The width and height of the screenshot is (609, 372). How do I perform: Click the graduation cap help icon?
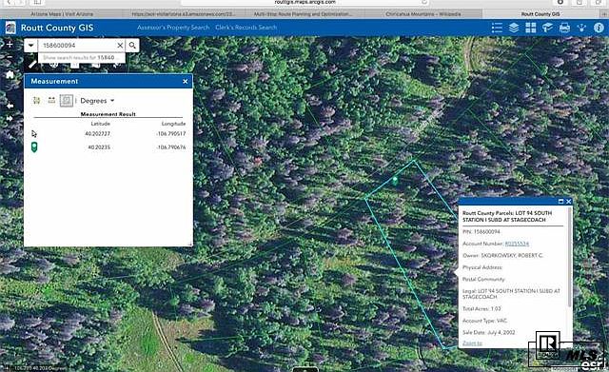(x=548, y=28)
